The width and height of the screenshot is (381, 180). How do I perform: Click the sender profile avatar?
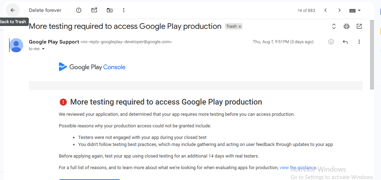(x=16, y=45)
